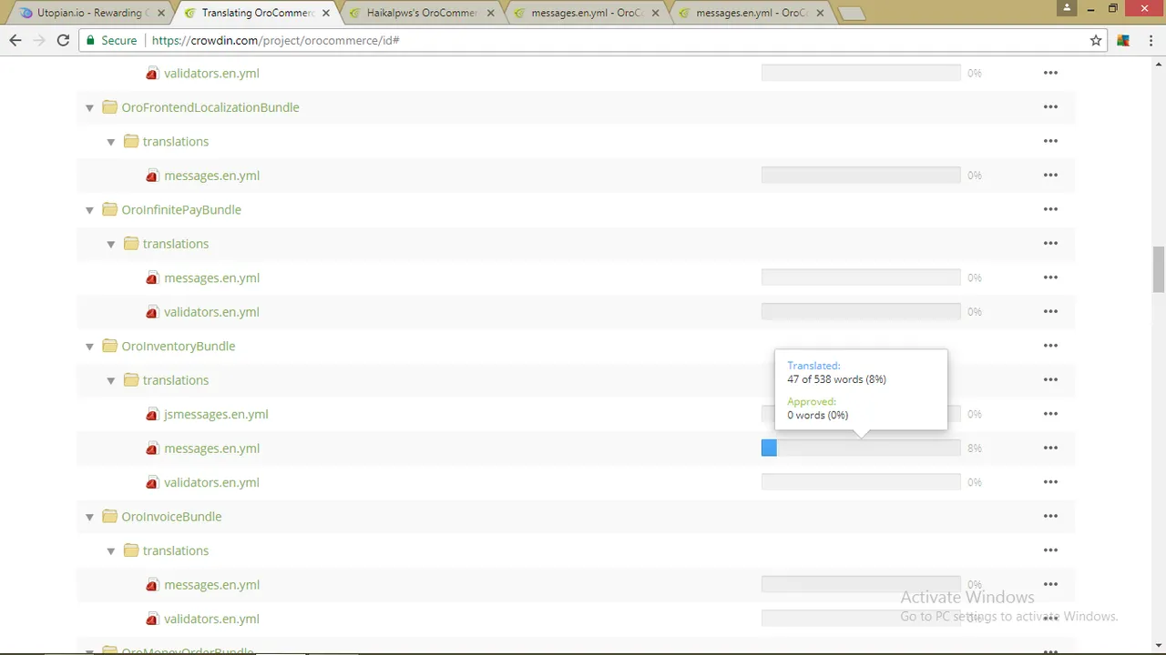Collapse translations under OroInventoryBundle
Screen dimensions: 1166x655
[111, 381]
